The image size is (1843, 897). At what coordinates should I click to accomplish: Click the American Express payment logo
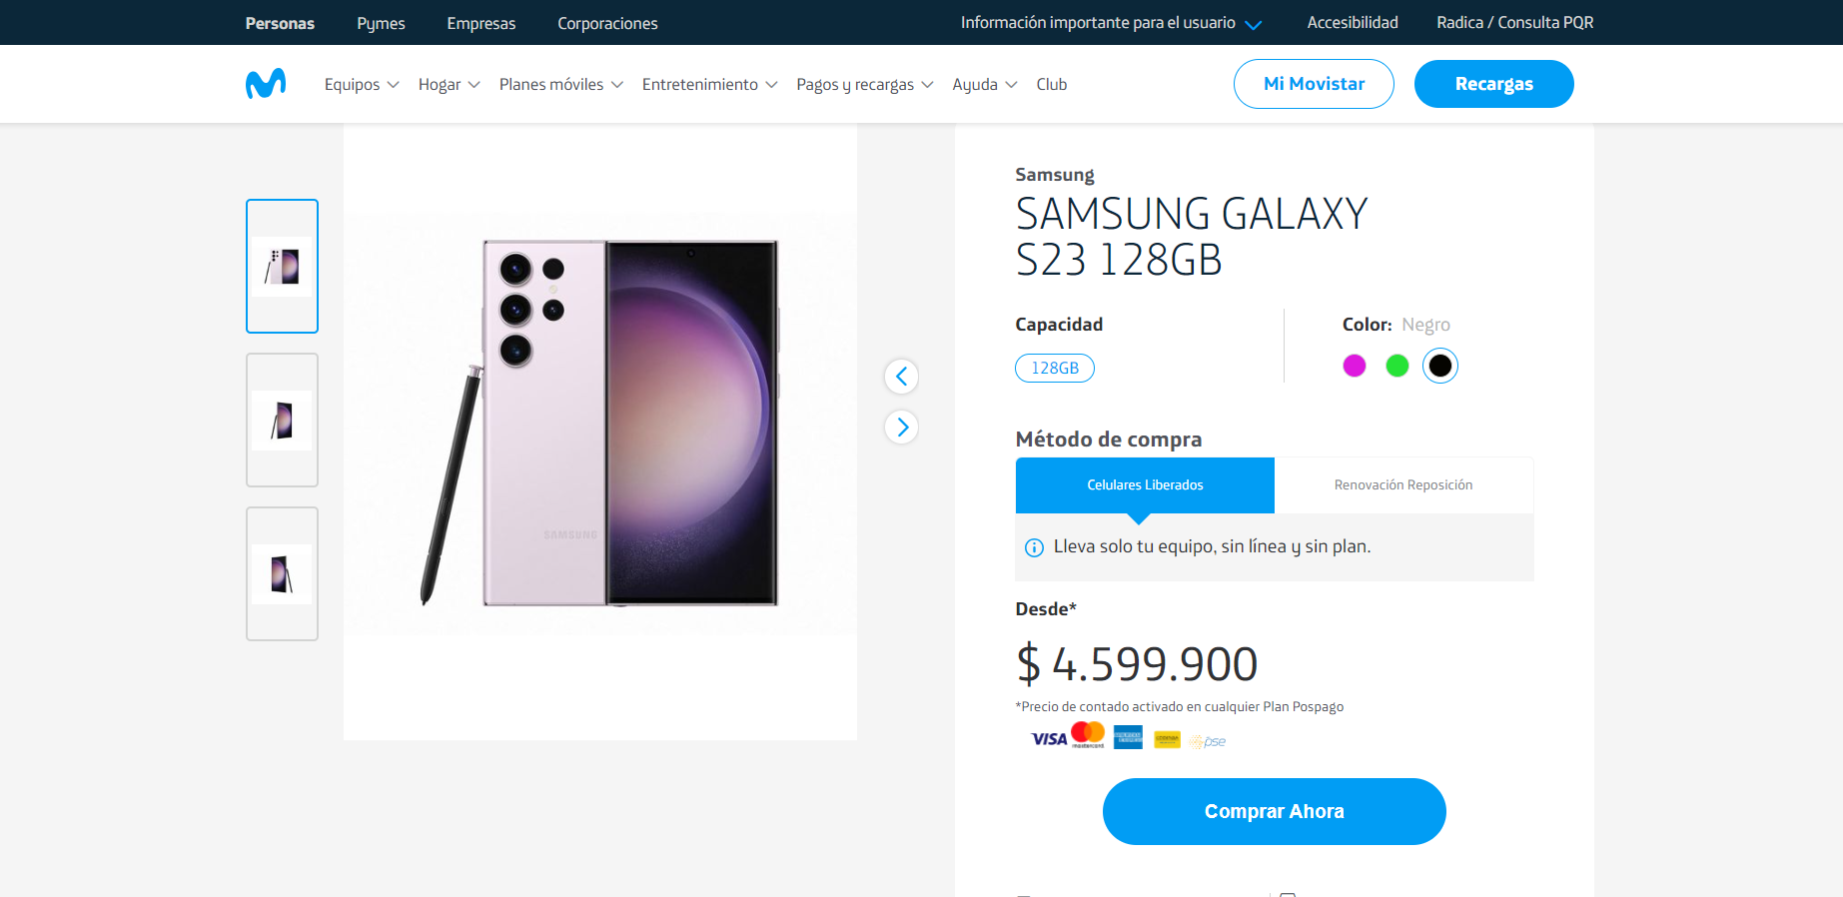pyautogui.click(x=1128, y=737)
